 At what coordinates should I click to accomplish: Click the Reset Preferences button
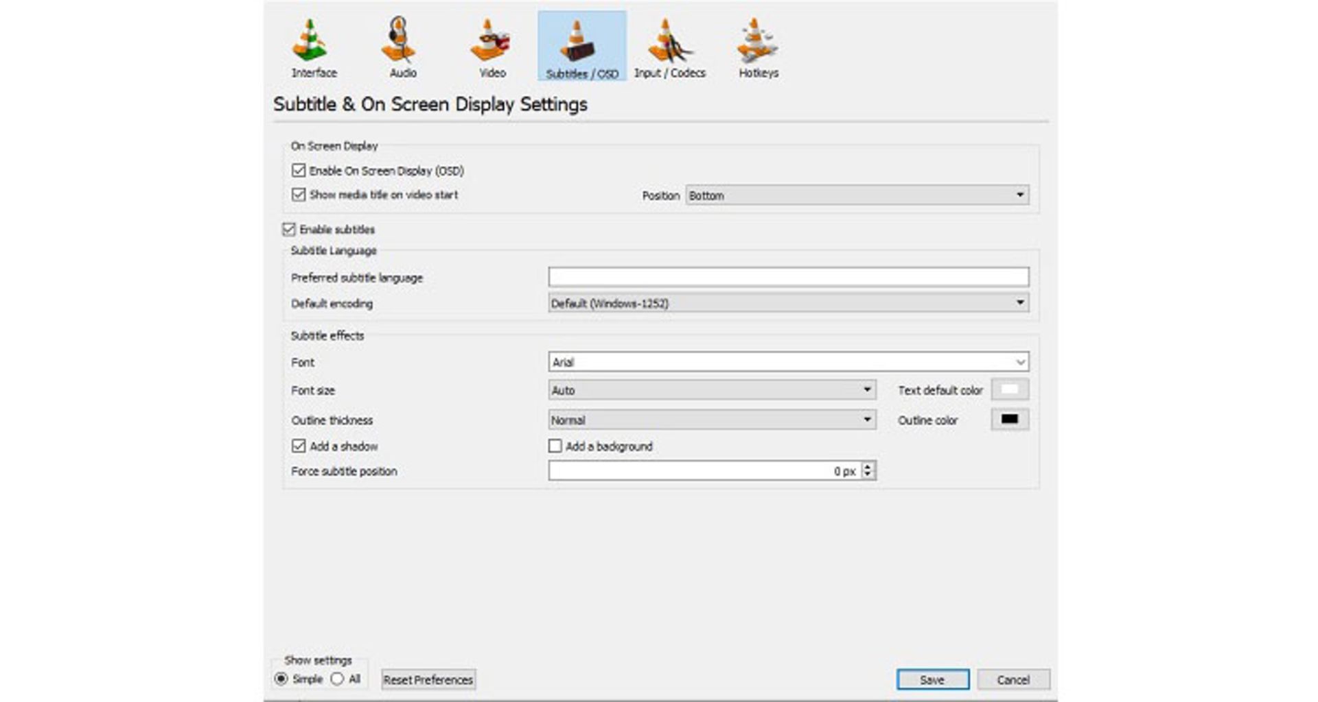pyautogui.click(x=428, y=679)
